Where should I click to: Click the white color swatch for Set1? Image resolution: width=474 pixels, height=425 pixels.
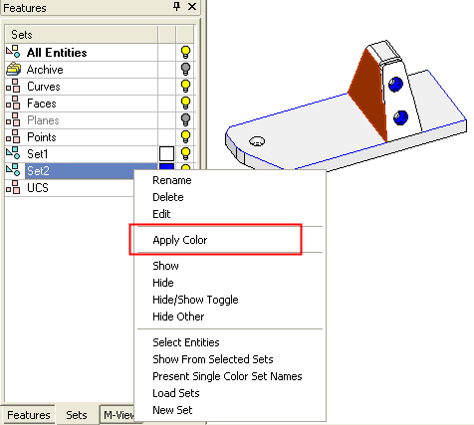pyautogui.click(x=166, y=154)
